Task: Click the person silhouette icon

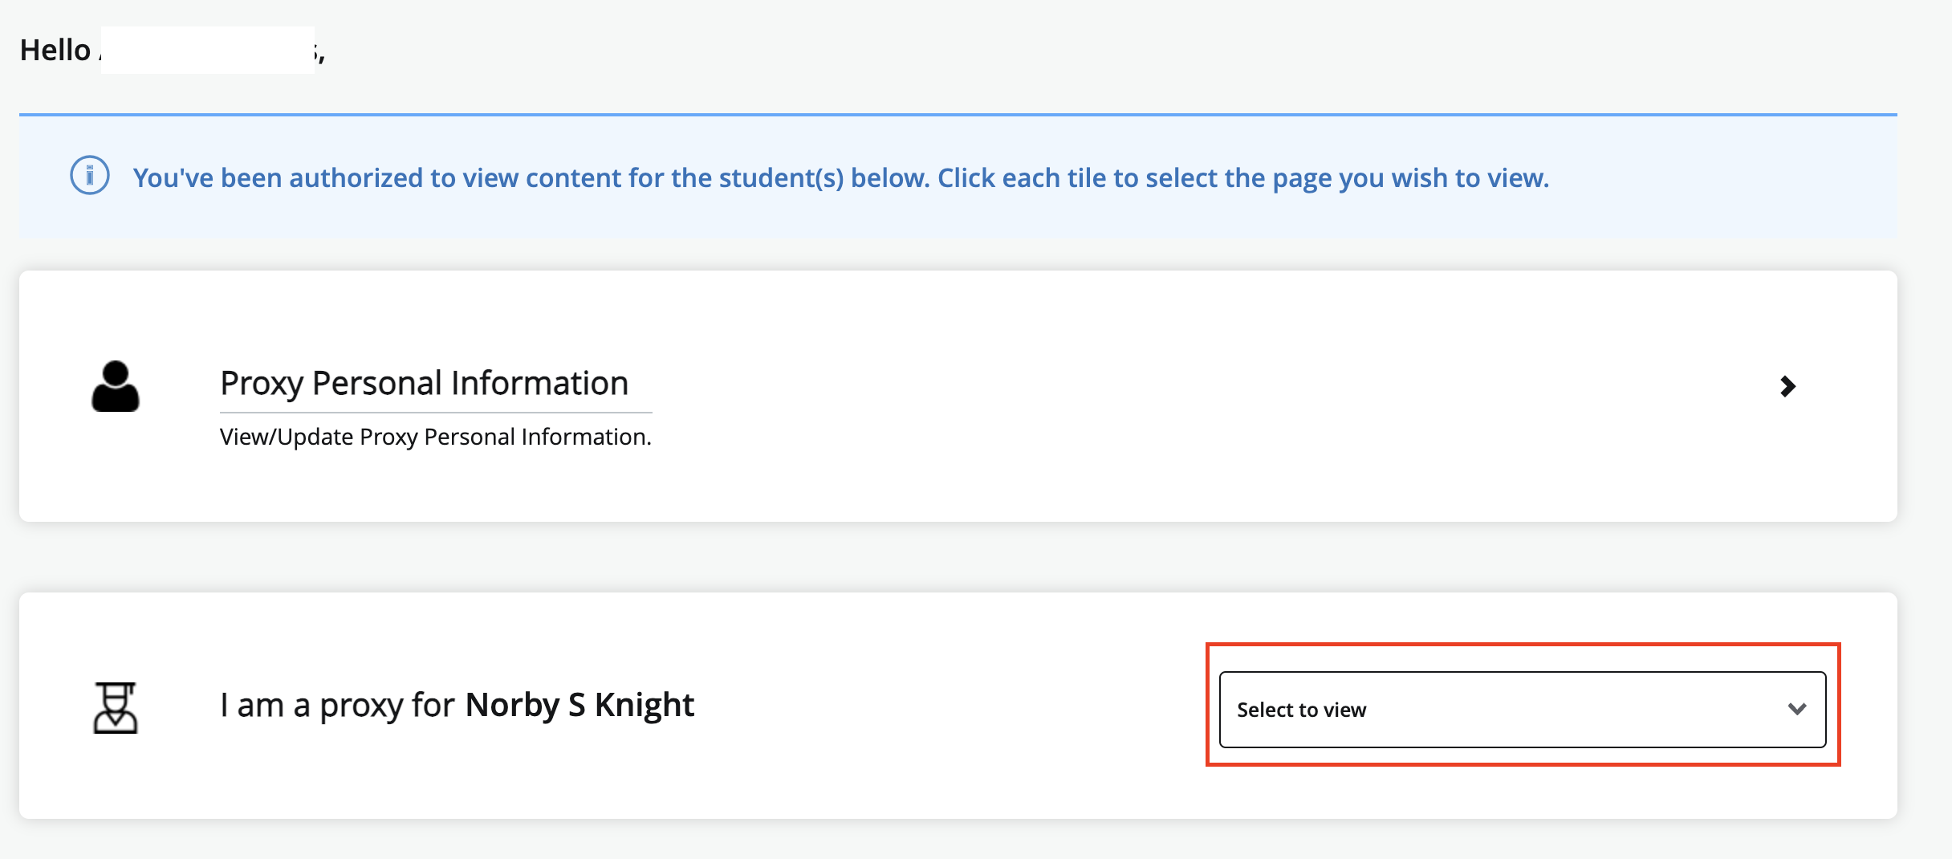Action: pyautogui.click(x=116, y=386)
